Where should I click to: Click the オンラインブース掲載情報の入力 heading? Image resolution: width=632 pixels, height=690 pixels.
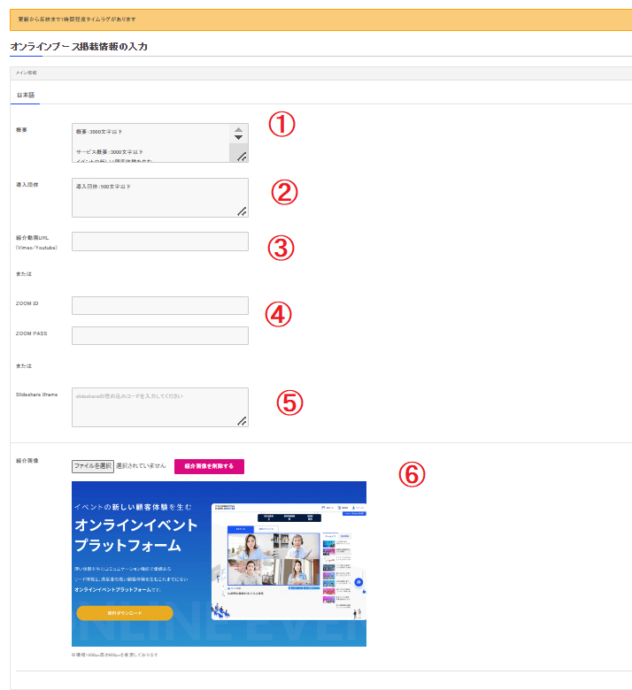point(79,47)
